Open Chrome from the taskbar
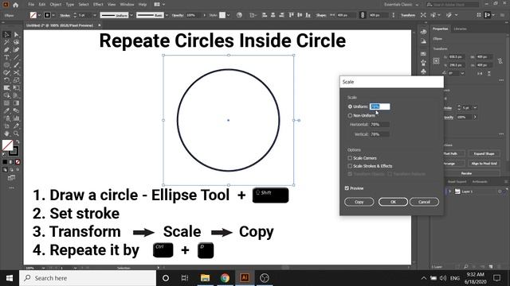This screenshot has height=286, width=510. point(225,278)
